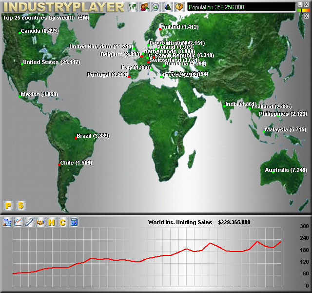
Task: Open the handshake deals icon
Action: click(40, 222)
